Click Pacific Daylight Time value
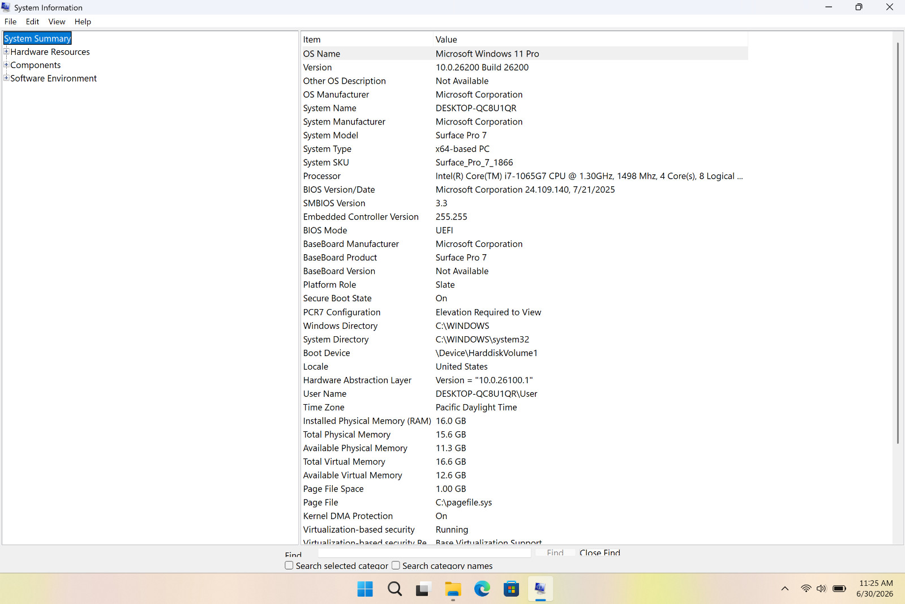The width and height of the screenshot is (905, 604). coord(476,407)
